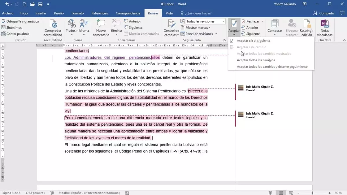Viewport: 347px width, 195px height.
Task: Click the Nuevo comentario icon
Action: (x=101, y=24)
